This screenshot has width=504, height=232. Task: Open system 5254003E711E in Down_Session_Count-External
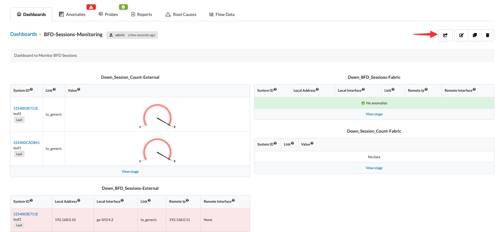(26, 108)
